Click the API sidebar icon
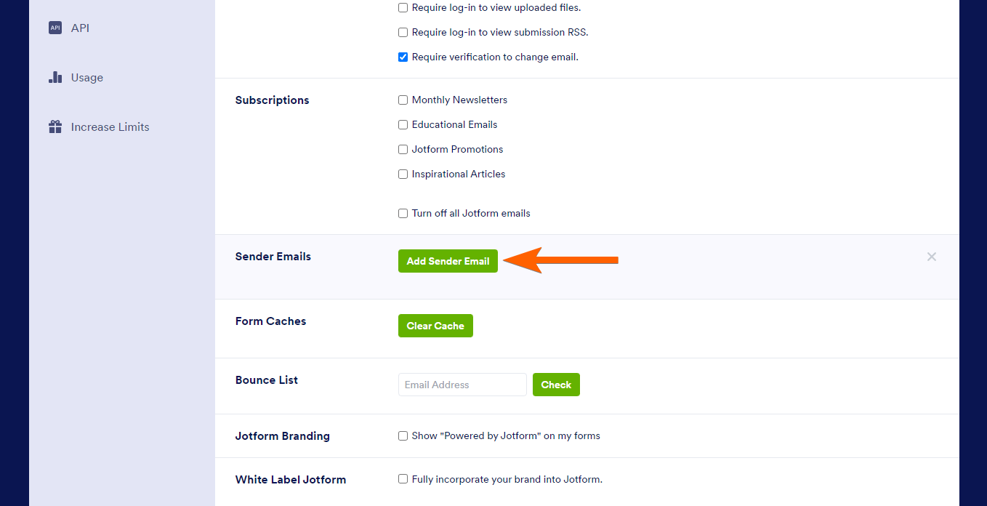This screenshot has width=987, height=506. pos(55,28)
